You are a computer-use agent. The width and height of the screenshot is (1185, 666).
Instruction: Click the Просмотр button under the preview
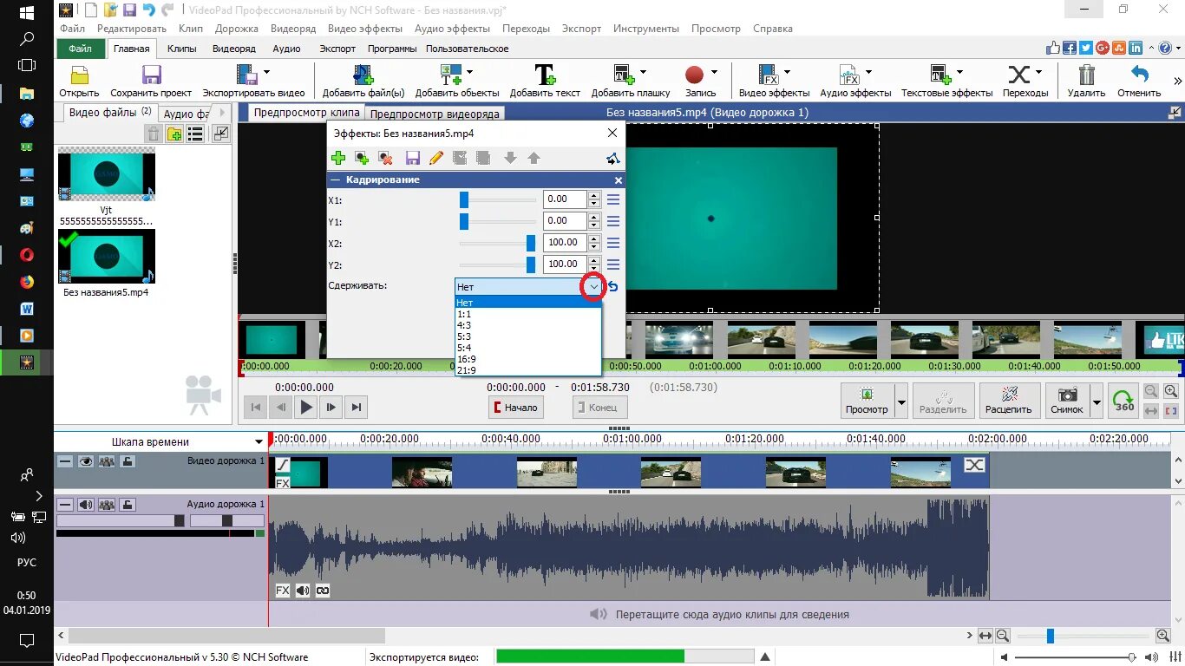click(x=867, y=401)
